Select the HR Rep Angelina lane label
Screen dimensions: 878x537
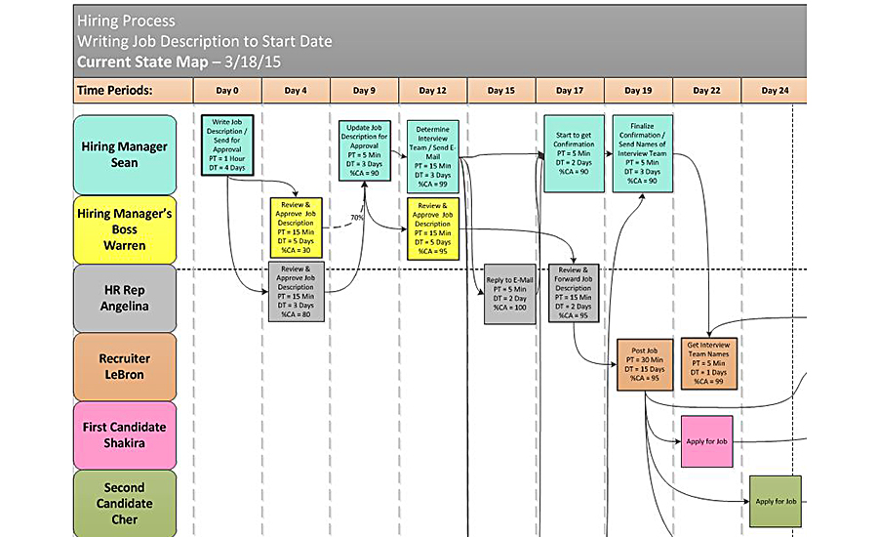point(125,298)
